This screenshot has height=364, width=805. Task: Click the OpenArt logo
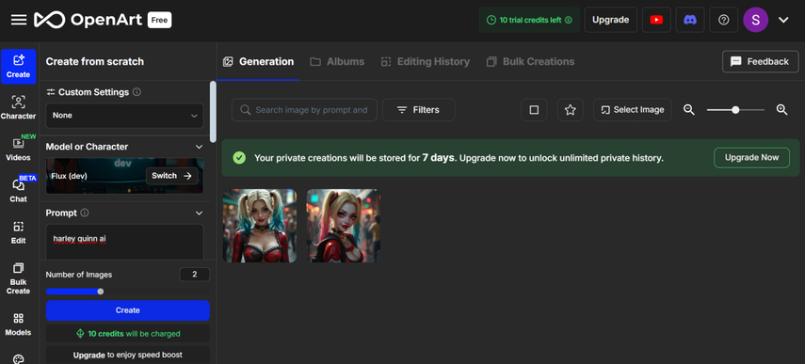89,20
